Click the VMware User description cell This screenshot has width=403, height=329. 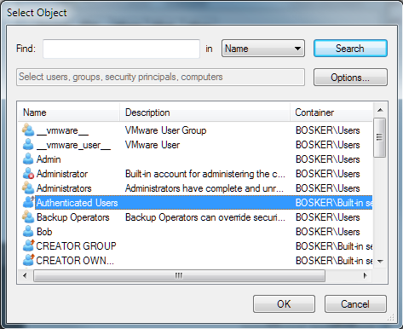[153, 145]
